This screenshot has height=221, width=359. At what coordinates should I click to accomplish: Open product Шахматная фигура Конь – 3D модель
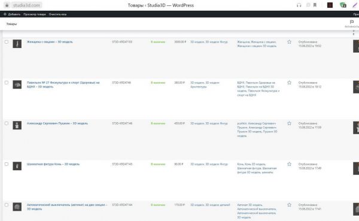coord(53,164)
